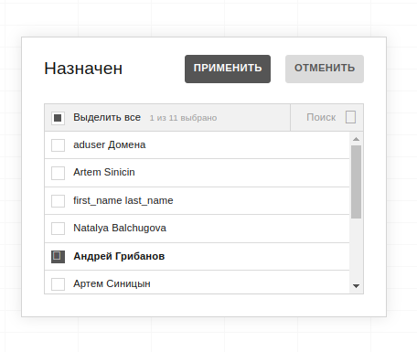Click the scrollbar up arrow
This screenshot has width=417, height=352.
[356, 139]
